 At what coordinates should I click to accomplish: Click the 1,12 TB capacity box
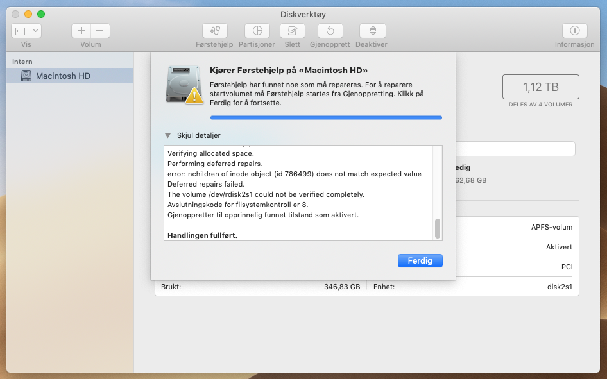coord(540,87)
